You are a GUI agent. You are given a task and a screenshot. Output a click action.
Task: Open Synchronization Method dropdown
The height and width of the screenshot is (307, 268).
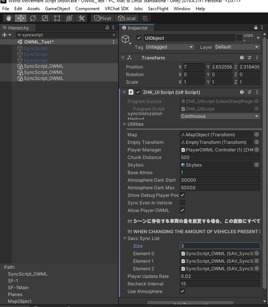pos(220,116)
